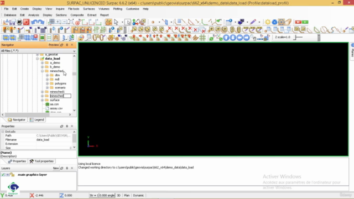Toggle Plan view mode in status bar
The image size is (354, 199).
[x=127, y=195]
